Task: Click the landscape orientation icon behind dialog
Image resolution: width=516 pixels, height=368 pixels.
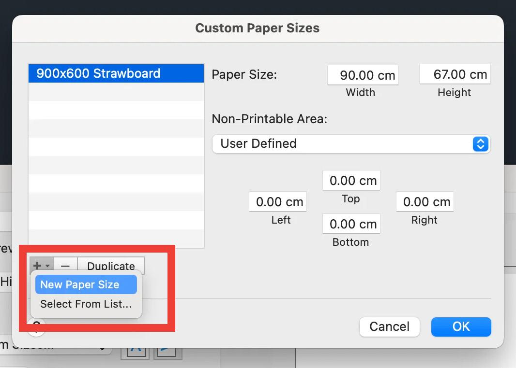Action: 168,353
